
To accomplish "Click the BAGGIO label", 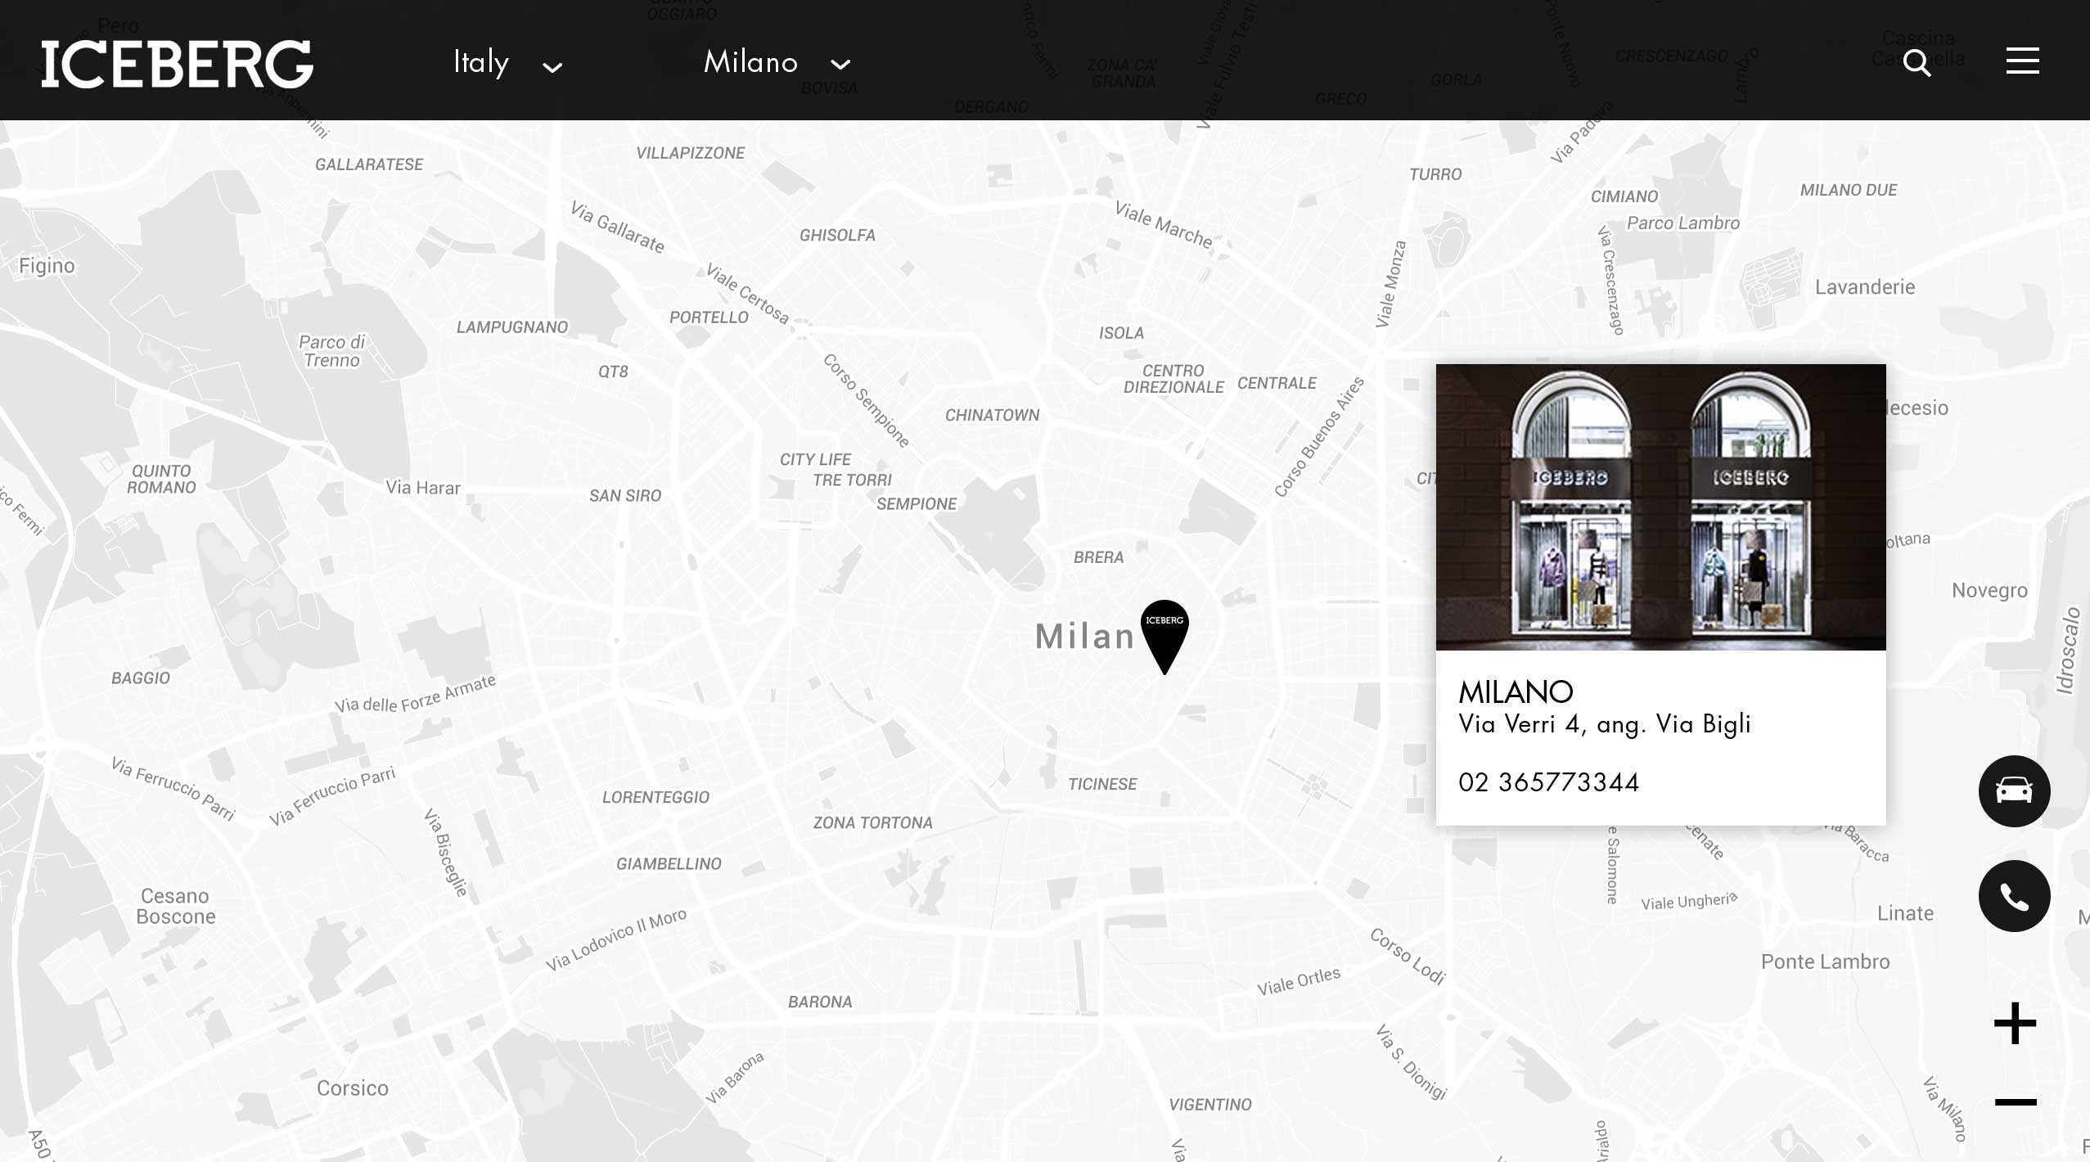I will (141, 678).
